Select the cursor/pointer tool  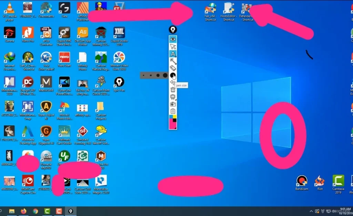click(173, 46)
